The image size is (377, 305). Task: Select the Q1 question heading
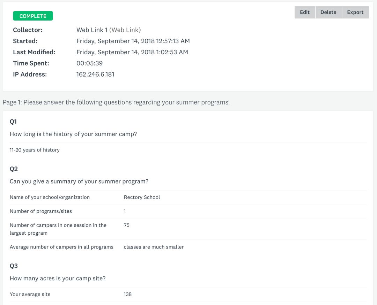pos(13,122)
